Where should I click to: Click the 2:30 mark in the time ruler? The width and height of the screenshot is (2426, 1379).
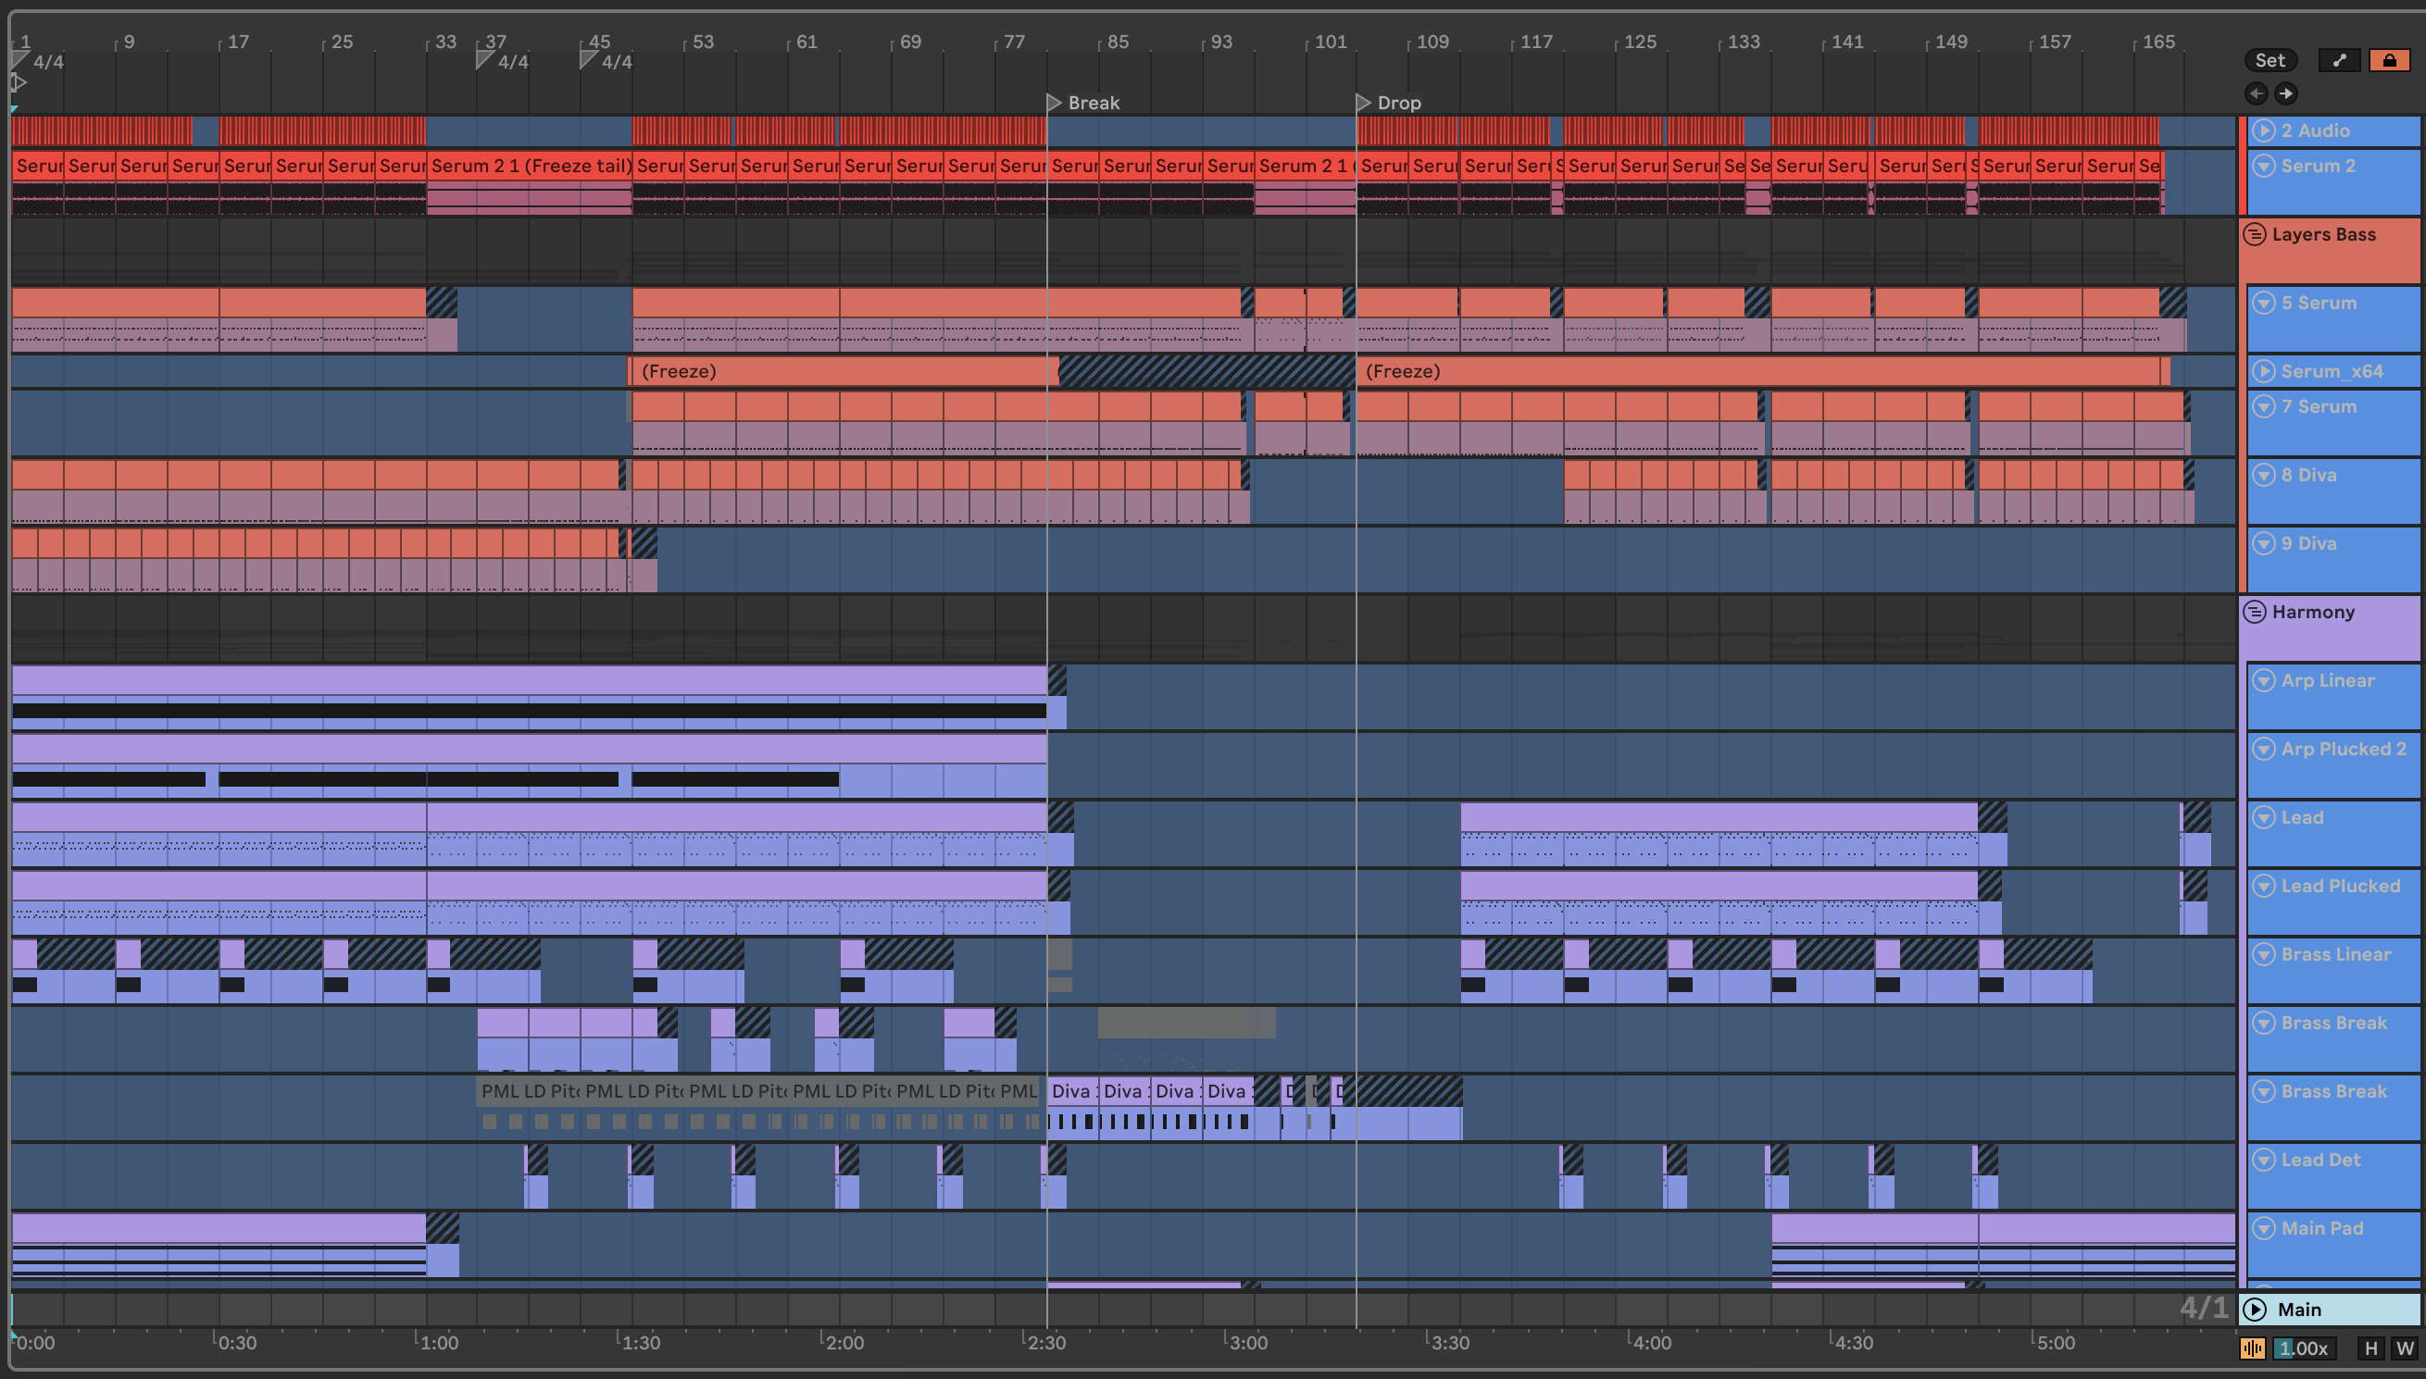pos(1045,1342)
